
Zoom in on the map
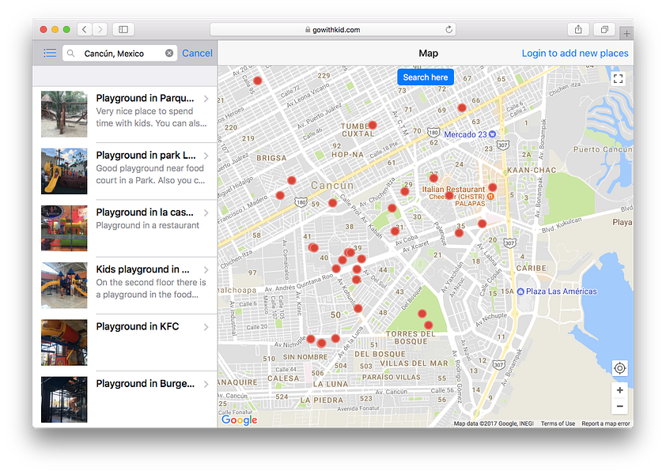pyautogui.click(x=619, y=390)
